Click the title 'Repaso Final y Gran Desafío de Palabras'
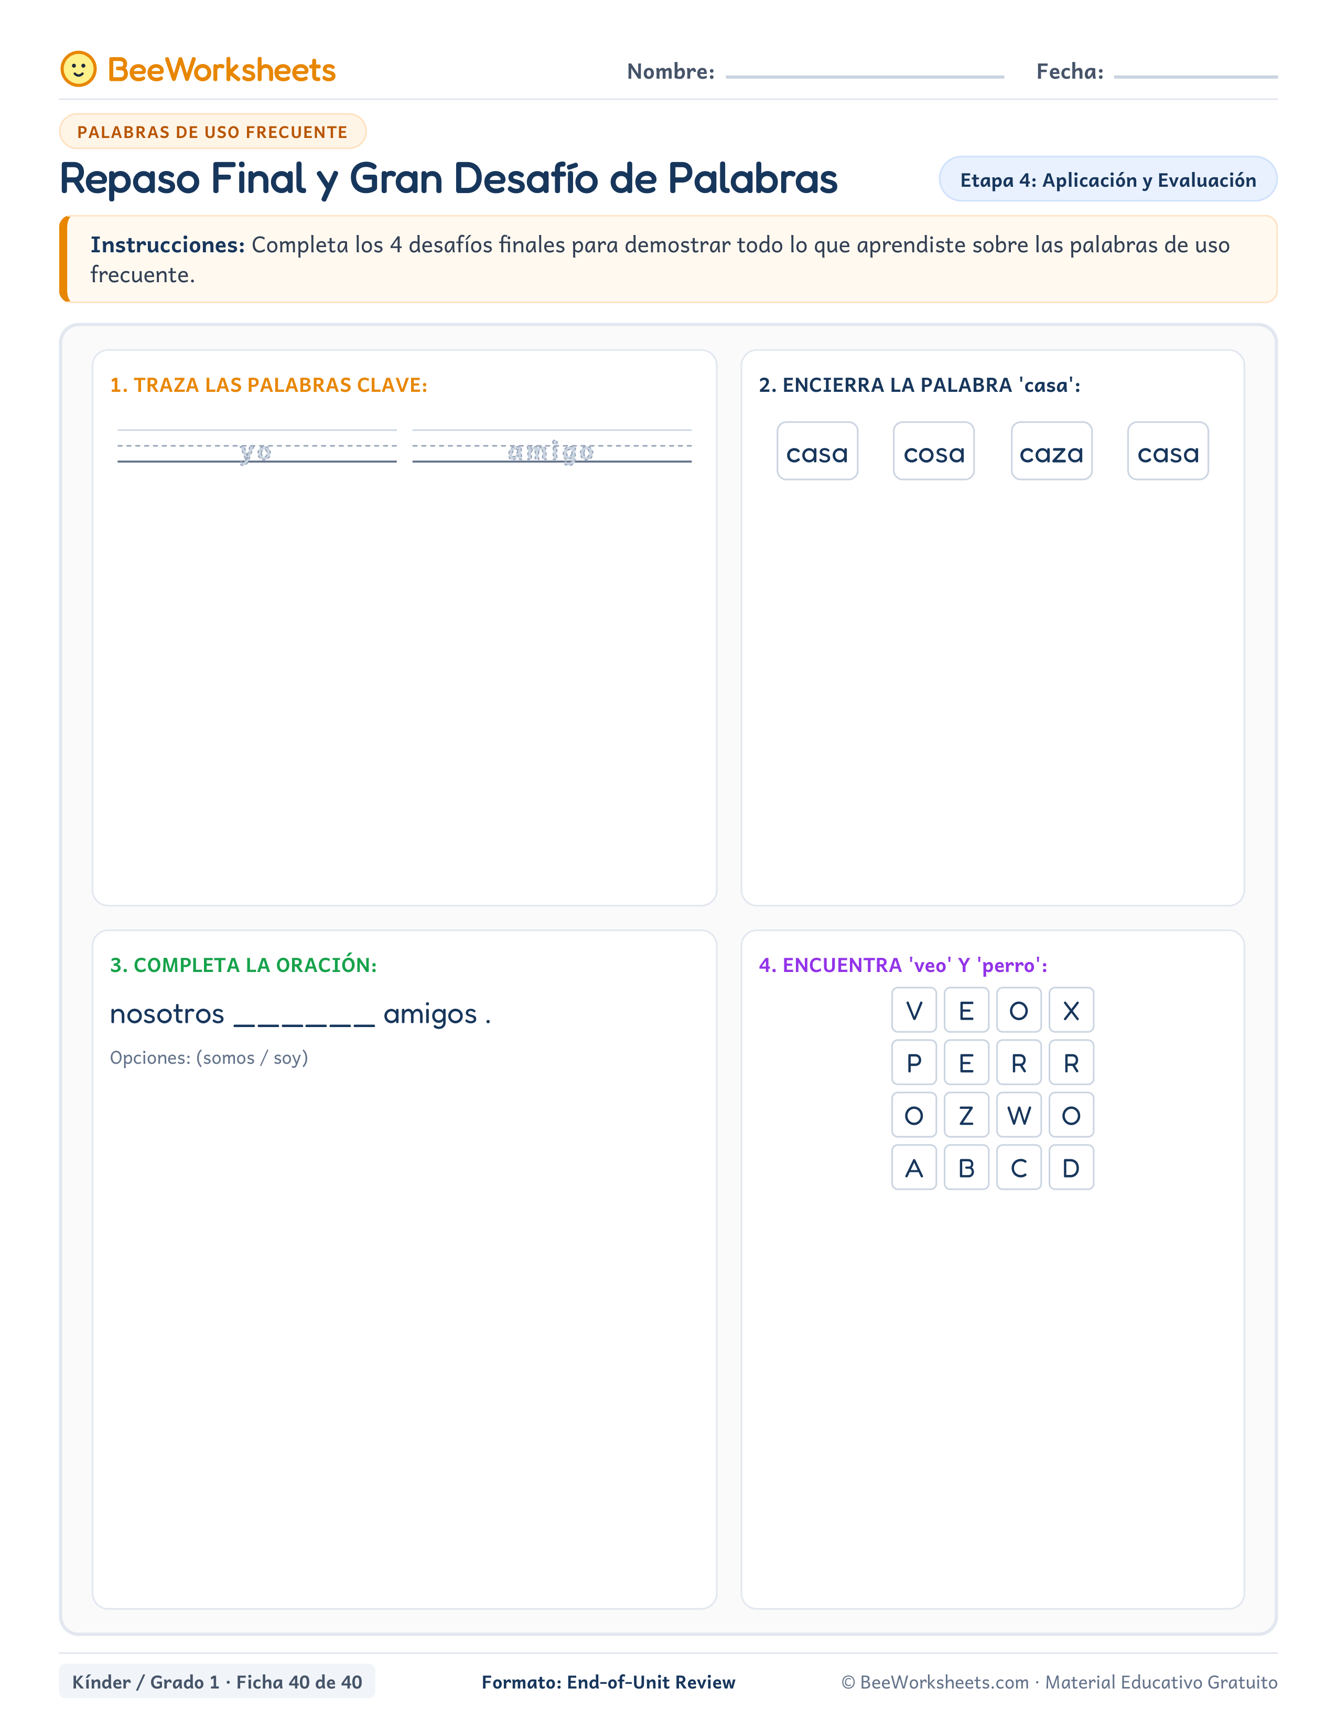The image size is (1337, 1731). 448,179
